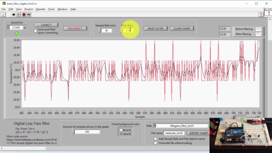Click the EXPORT CHART button

(199, 133)
